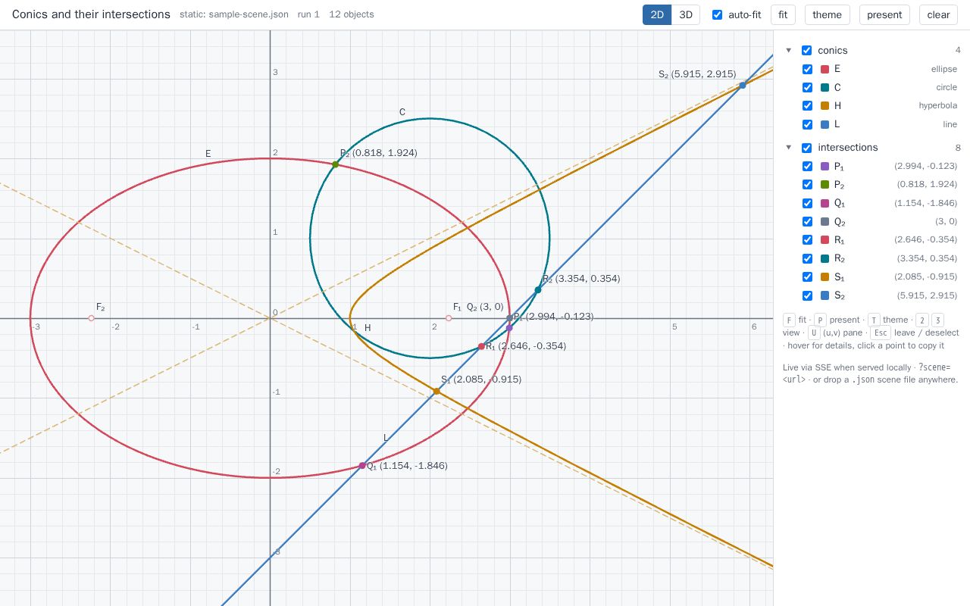Hide circle C via its checkbox

(807, 87)
